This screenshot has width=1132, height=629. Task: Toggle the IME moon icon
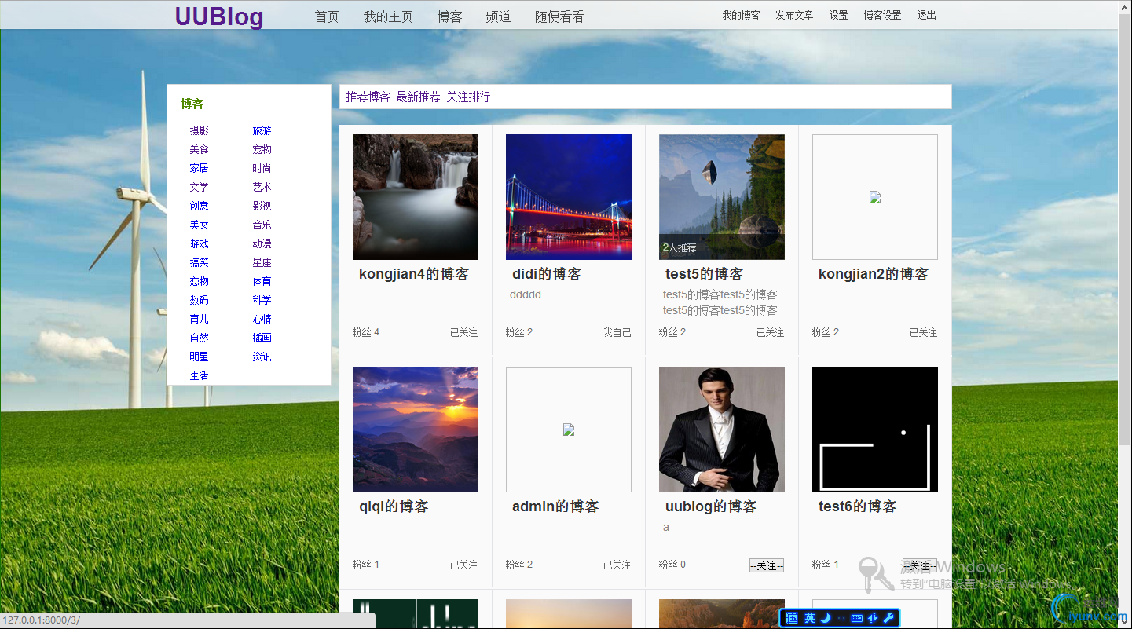coord(826,618)
